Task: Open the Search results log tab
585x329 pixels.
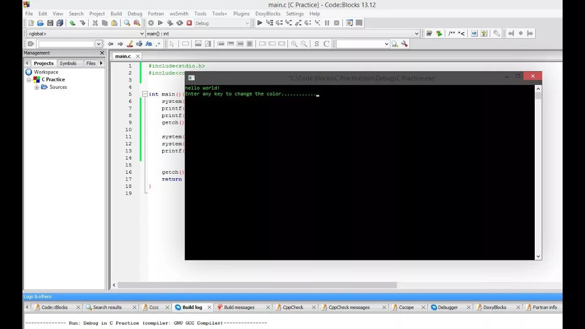Action: (x=107, y=307)
